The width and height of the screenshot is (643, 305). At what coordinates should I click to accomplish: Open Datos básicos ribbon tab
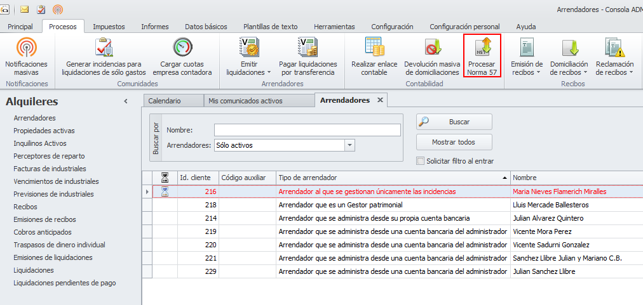[x=206, y=27]
